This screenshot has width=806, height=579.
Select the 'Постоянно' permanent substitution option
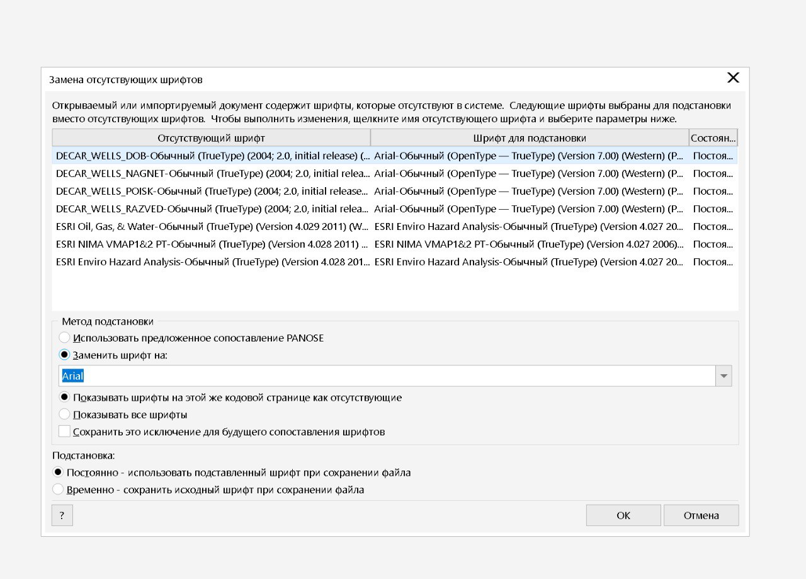[x=58, y=472]
